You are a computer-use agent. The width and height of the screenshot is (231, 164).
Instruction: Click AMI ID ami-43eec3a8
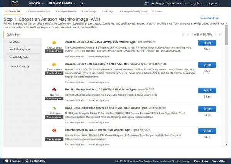(x=158, y=64)
